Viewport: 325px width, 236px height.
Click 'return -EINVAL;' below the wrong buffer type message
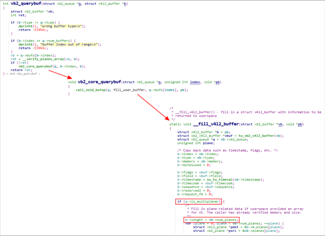click(x=33, y=30)
